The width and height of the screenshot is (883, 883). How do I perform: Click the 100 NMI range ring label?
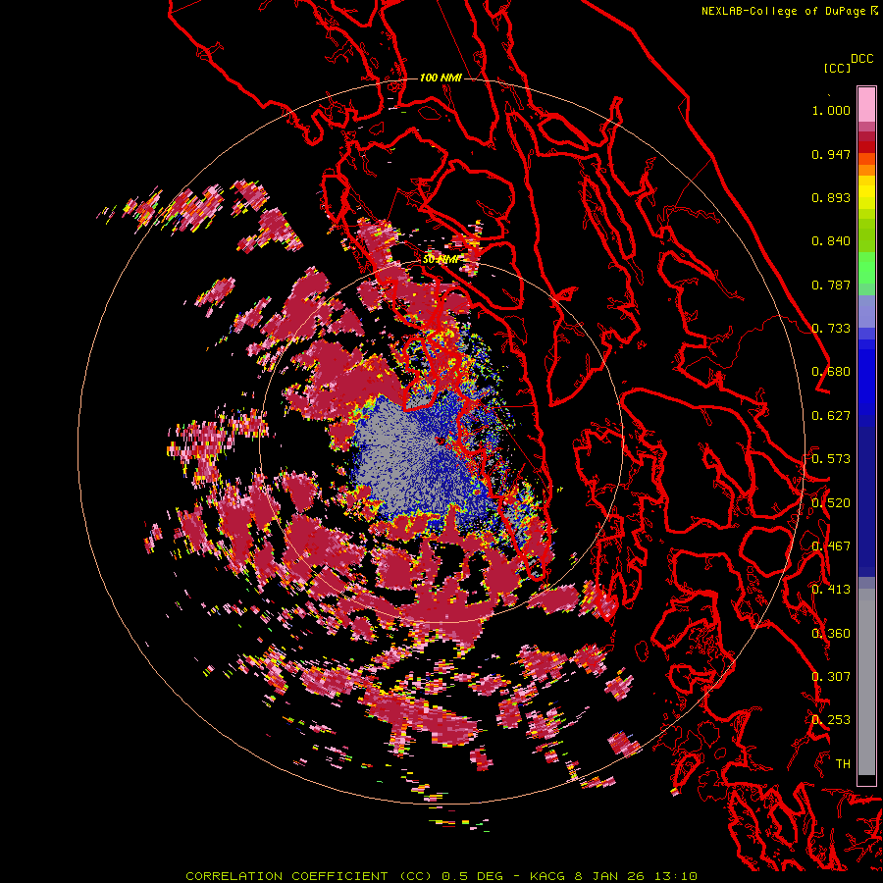[441, 78]
